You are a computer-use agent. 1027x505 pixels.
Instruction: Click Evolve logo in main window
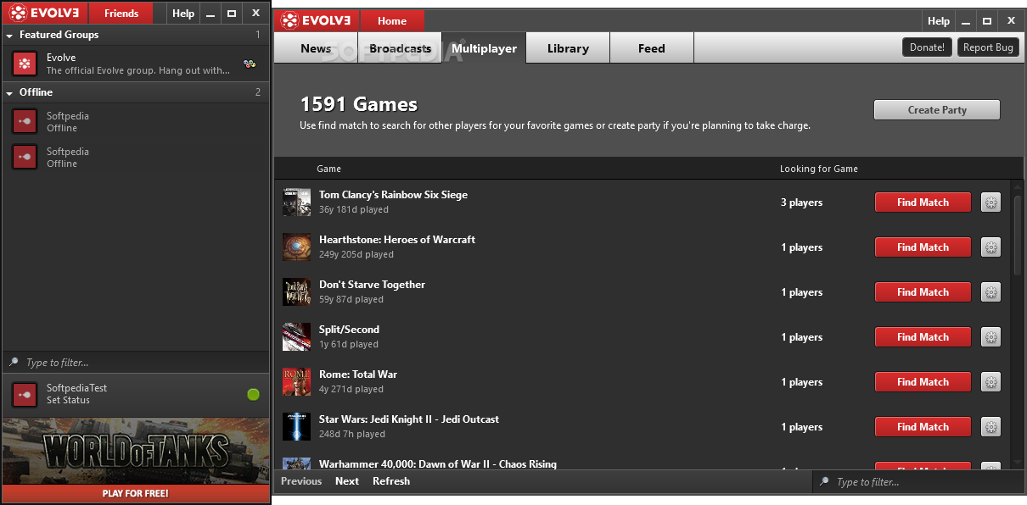(317, 20)
